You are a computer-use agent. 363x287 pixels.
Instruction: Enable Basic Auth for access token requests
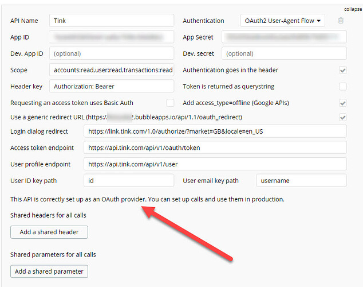point(170,103)
